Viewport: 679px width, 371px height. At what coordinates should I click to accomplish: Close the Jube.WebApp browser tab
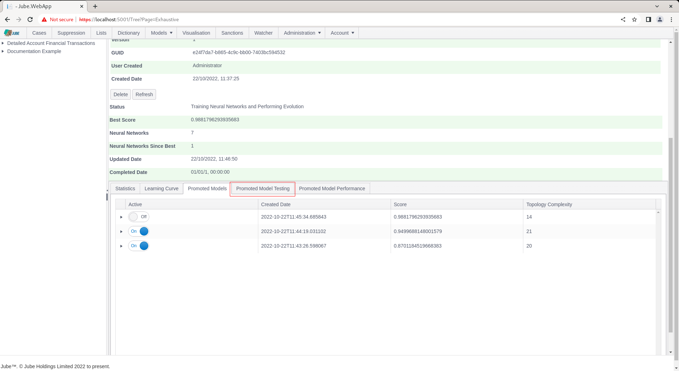click(82, 6)
